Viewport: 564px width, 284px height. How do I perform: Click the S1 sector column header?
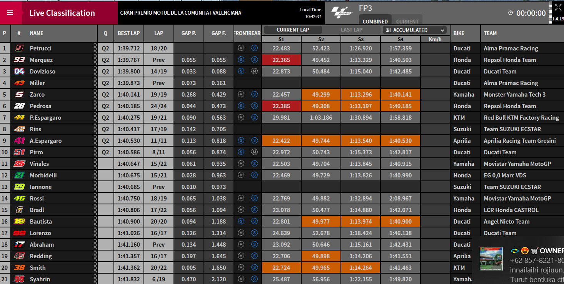281,39
